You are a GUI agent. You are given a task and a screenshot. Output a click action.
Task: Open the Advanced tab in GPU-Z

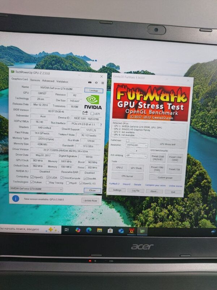tap(48, 81)
